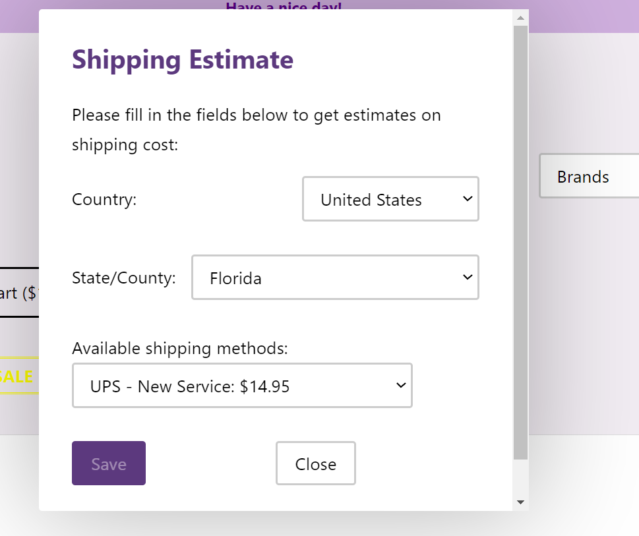Close the Shipping Estimate dialog
This screenshot has height=536, width=639.
pyautogui.click(x=315, y=463)
